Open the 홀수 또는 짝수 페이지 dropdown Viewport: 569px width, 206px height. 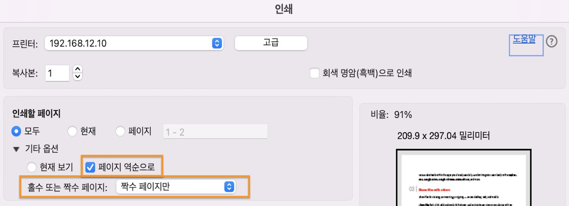pos(175,187)
